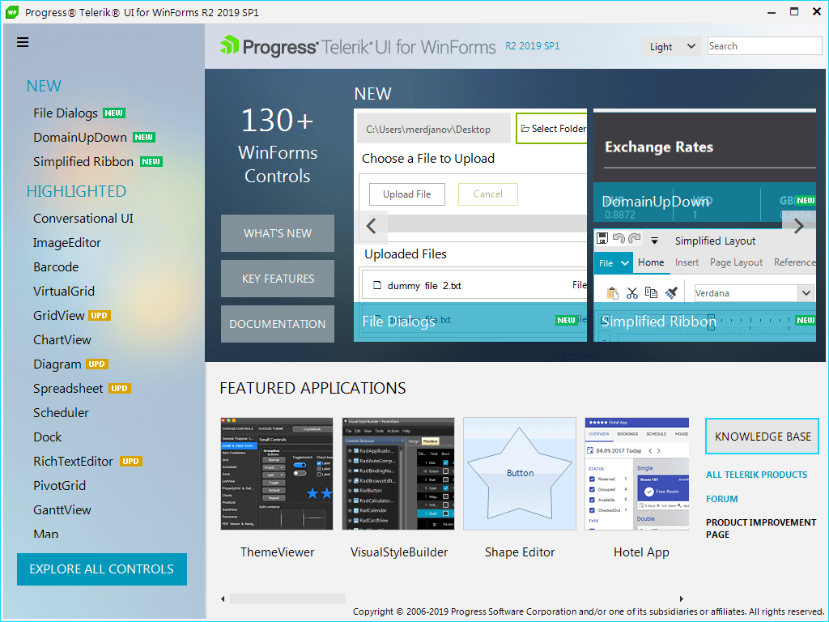Click the Undo icon in the ribbon preview
The height and width of the screenshot is (622, 829).
click(618, 238)
